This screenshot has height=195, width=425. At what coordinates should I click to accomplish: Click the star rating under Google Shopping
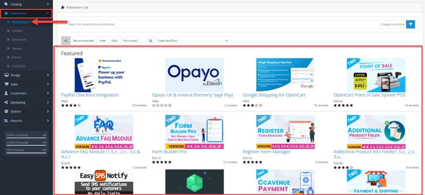pyautogui.click(x=252, y=106)
